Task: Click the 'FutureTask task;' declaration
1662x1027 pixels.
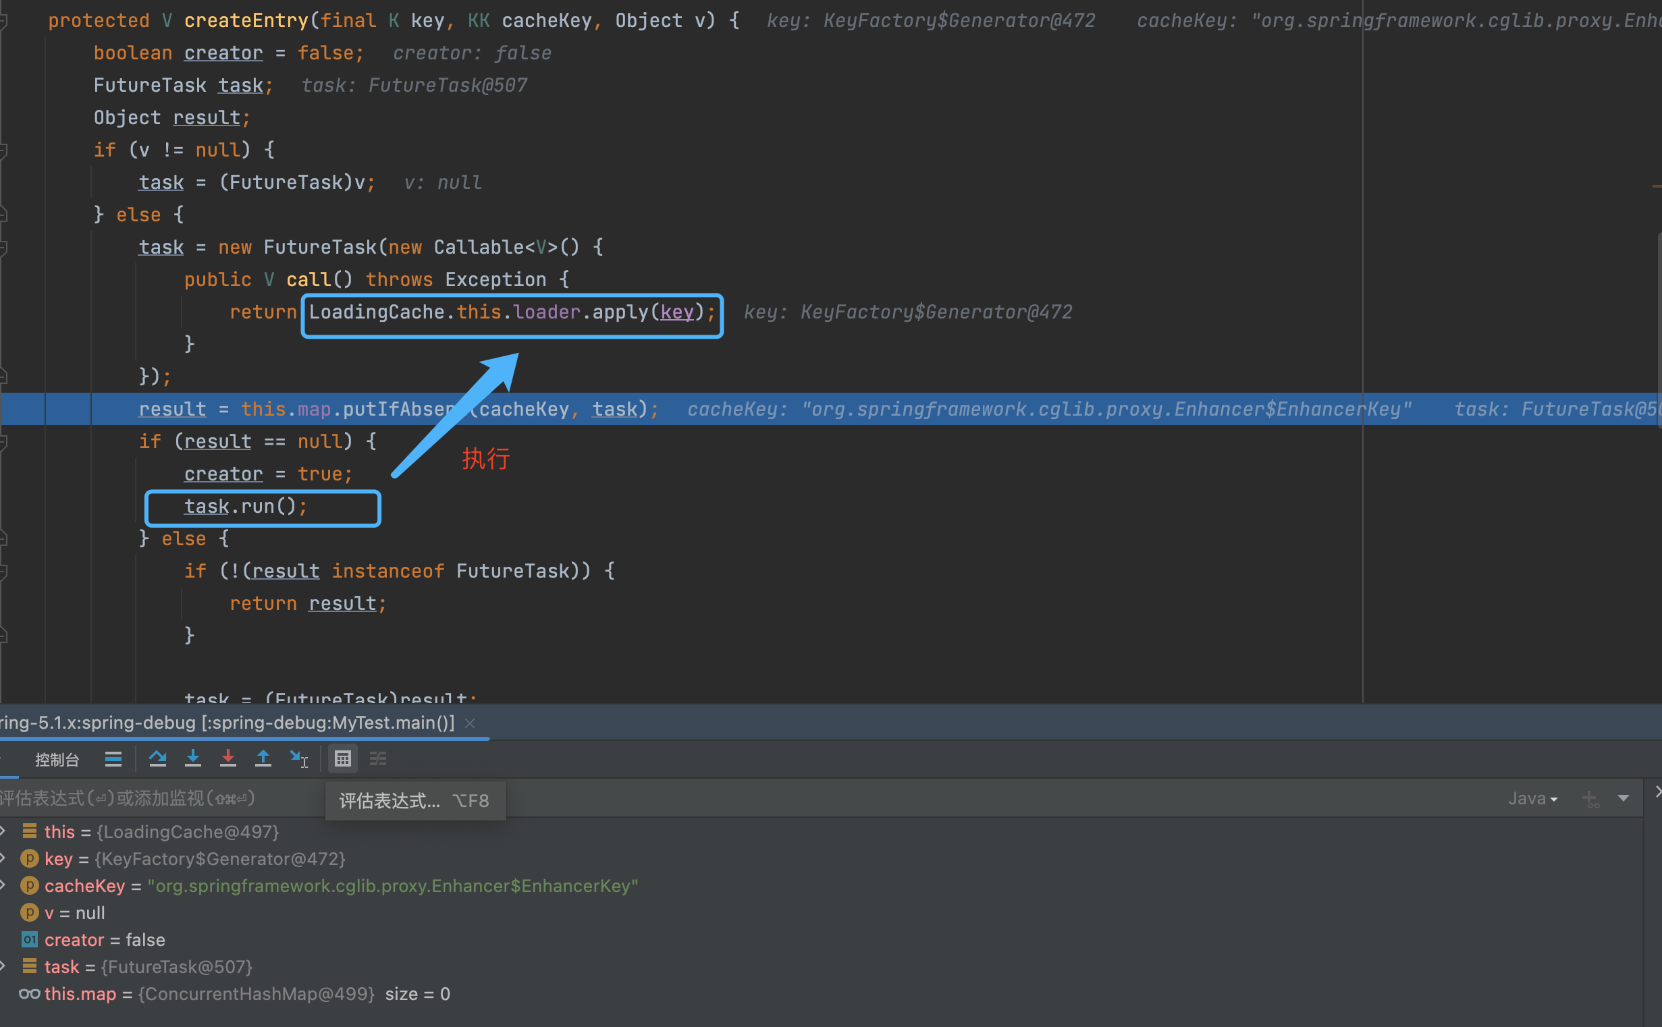Action: 184,85
